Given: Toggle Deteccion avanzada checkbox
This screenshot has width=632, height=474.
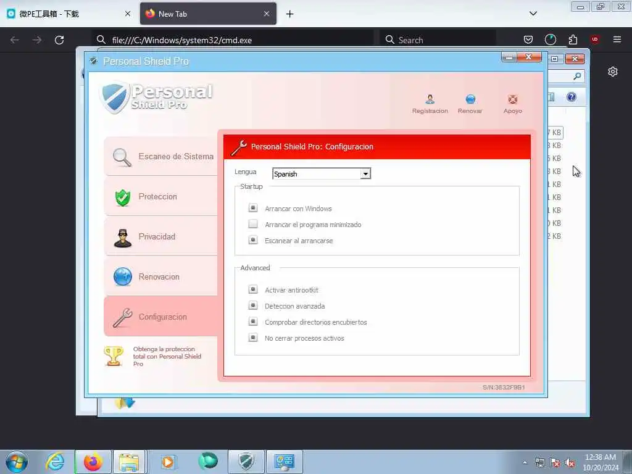Looking at the screenshot, I should (252, 306).
